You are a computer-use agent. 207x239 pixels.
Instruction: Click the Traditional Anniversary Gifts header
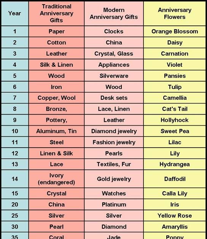point(56,13)
